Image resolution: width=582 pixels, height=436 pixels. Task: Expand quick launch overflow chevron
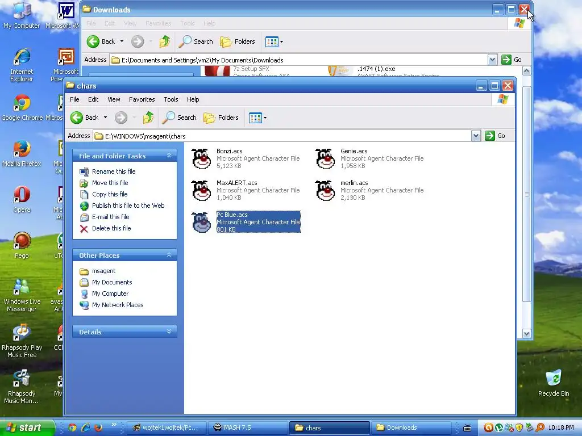point(114,425)
